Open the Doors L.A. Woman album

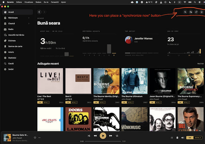(78, 119)
